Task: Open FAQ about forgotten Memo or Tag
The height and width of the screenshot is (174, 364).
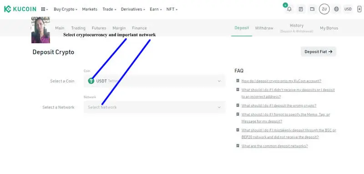Action: [x=286, y=118]
